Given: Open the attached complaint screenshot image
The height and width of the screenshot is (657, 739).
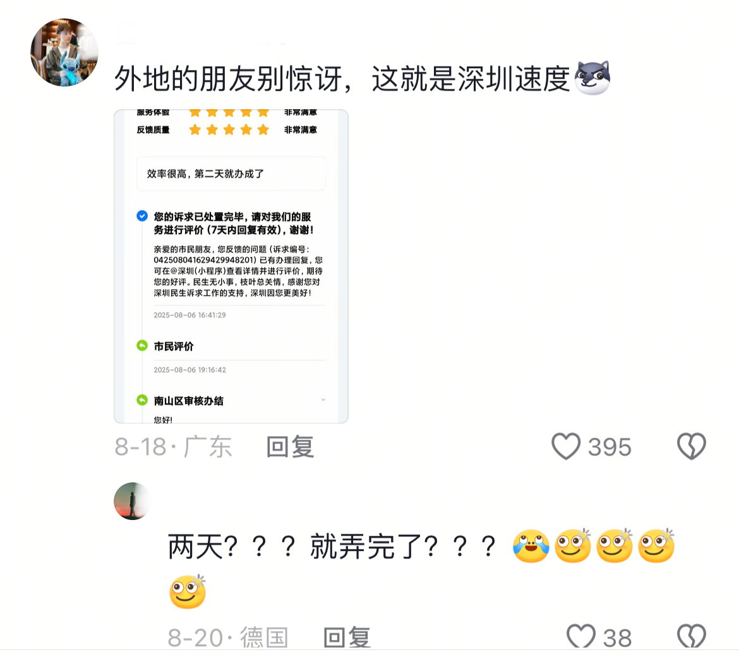Looking at the screenshot, I should [231, 266].
